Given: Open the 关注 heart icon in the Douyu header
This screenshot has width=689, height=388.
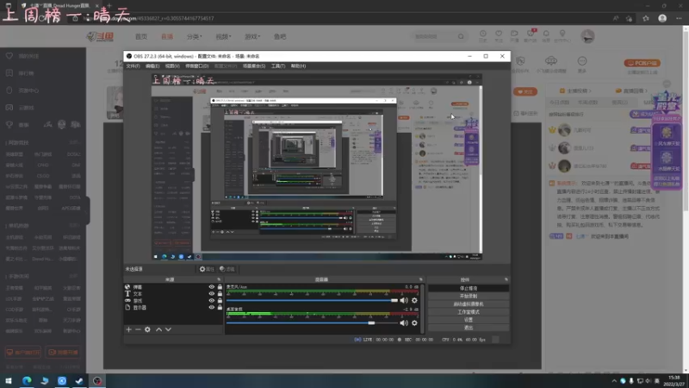Looking at the screenshot, I should point(499,35).
